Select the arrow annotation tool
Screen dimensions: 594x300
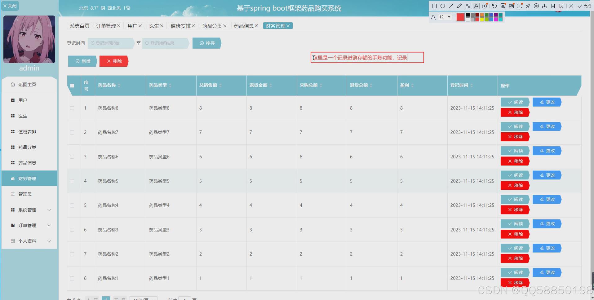[x=451, y=6]
